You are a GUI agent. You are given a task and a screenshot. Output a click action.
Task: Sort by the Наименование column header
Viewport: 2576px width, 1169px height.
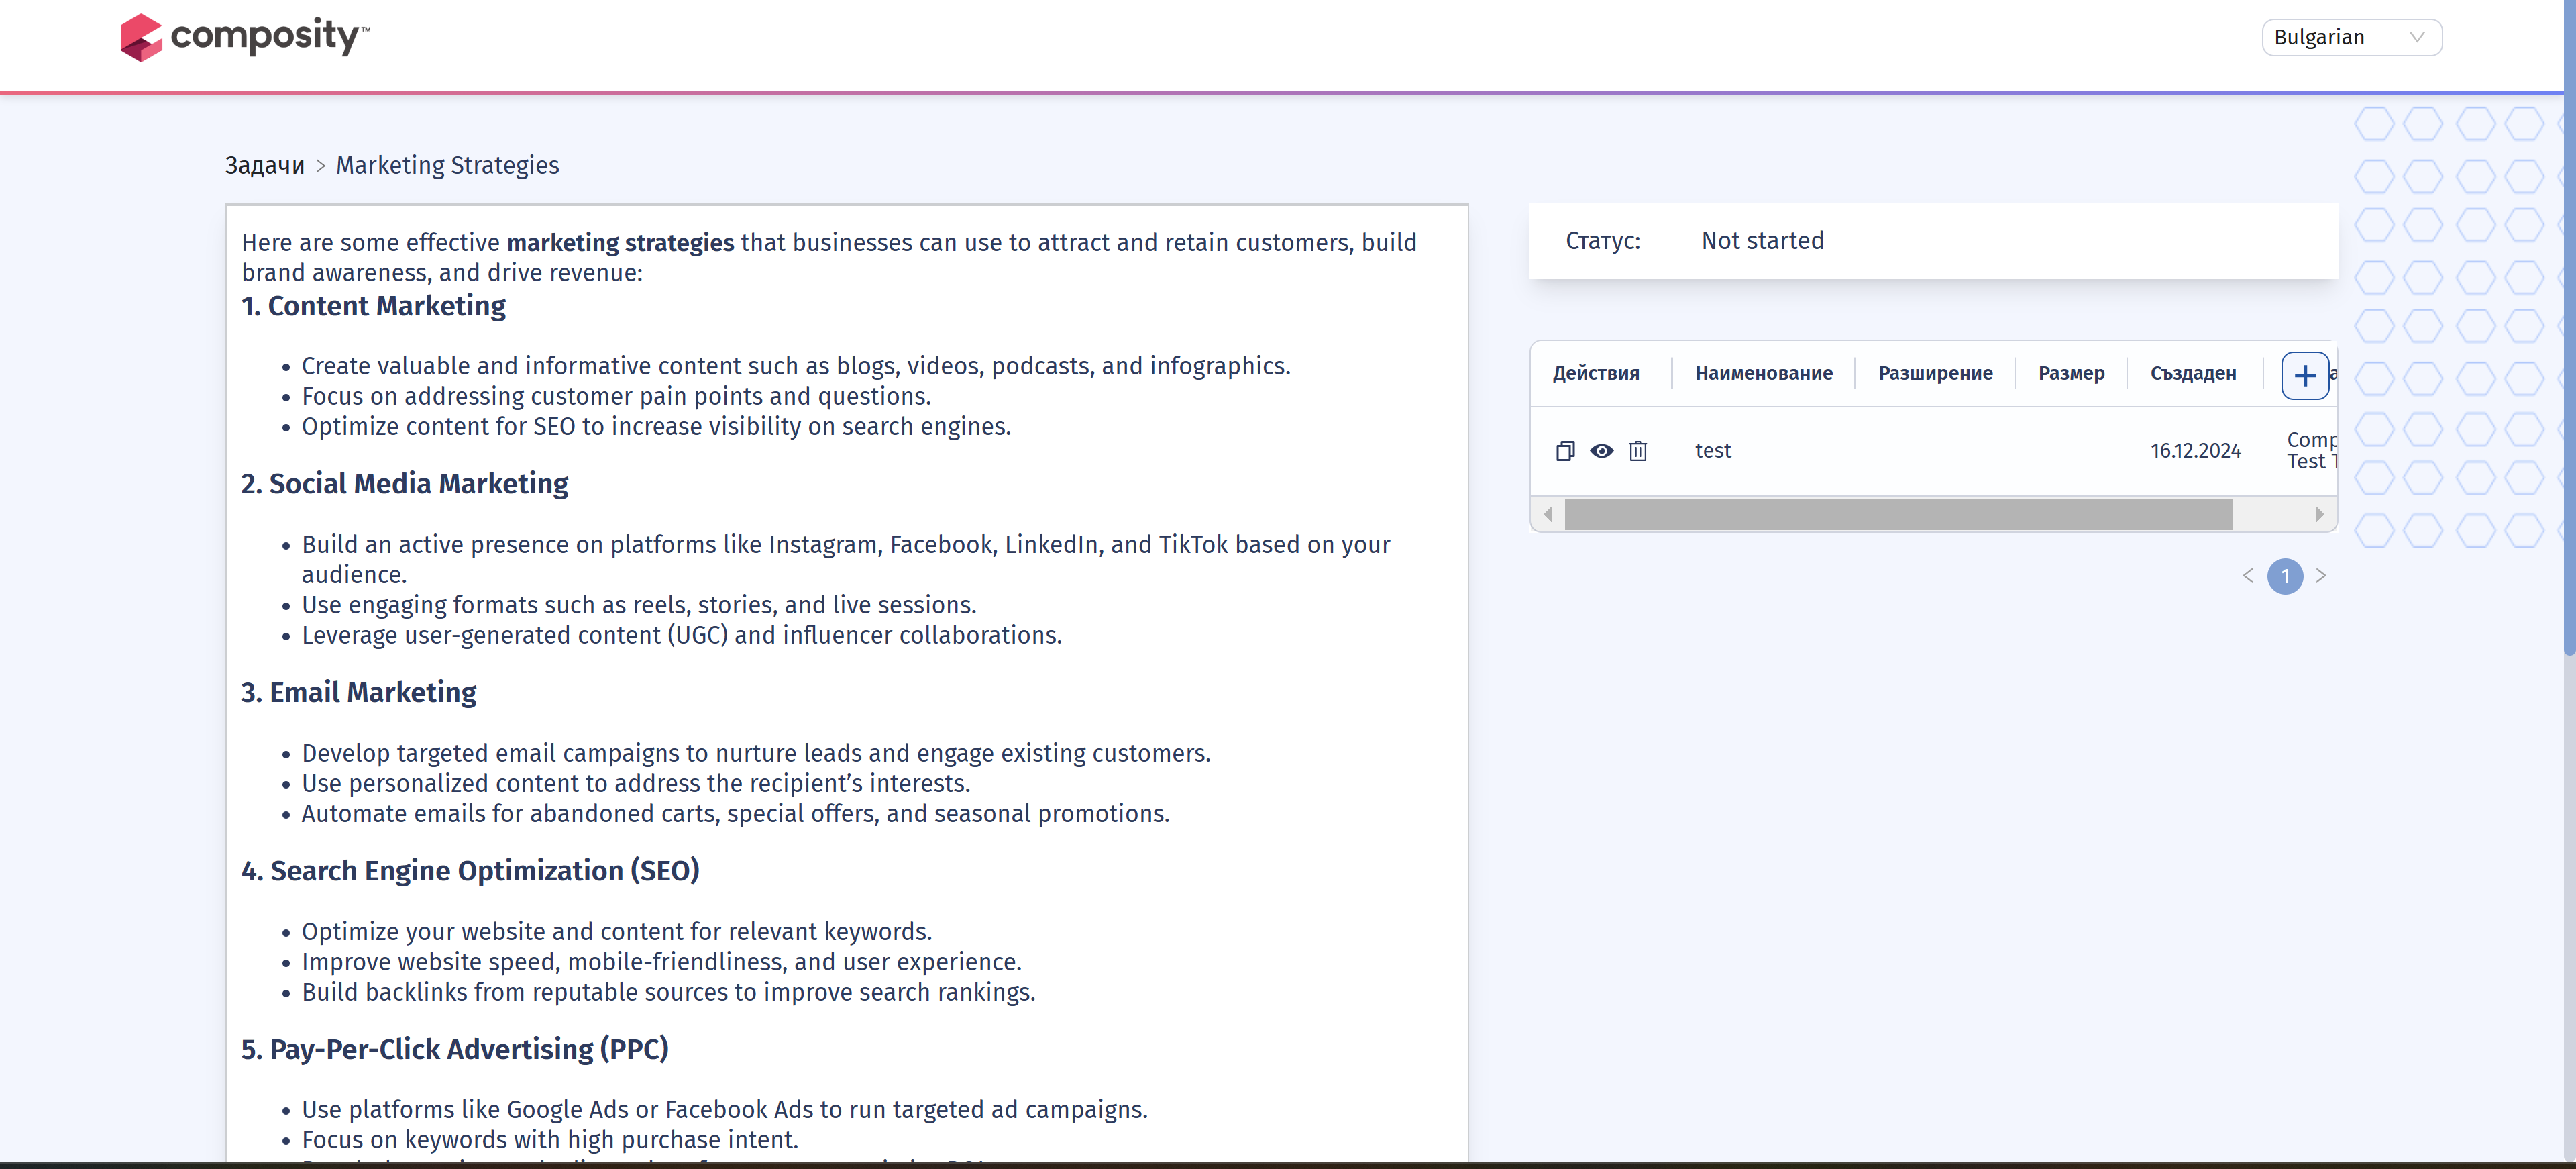click(x=1764, y=373)
